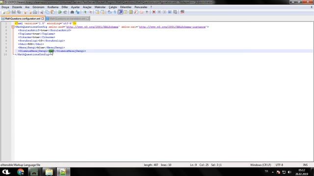The width and height of the screenshot is (314, 176).
Task: Toggle Word wrap in the toolbar
Action: [109, 12]
